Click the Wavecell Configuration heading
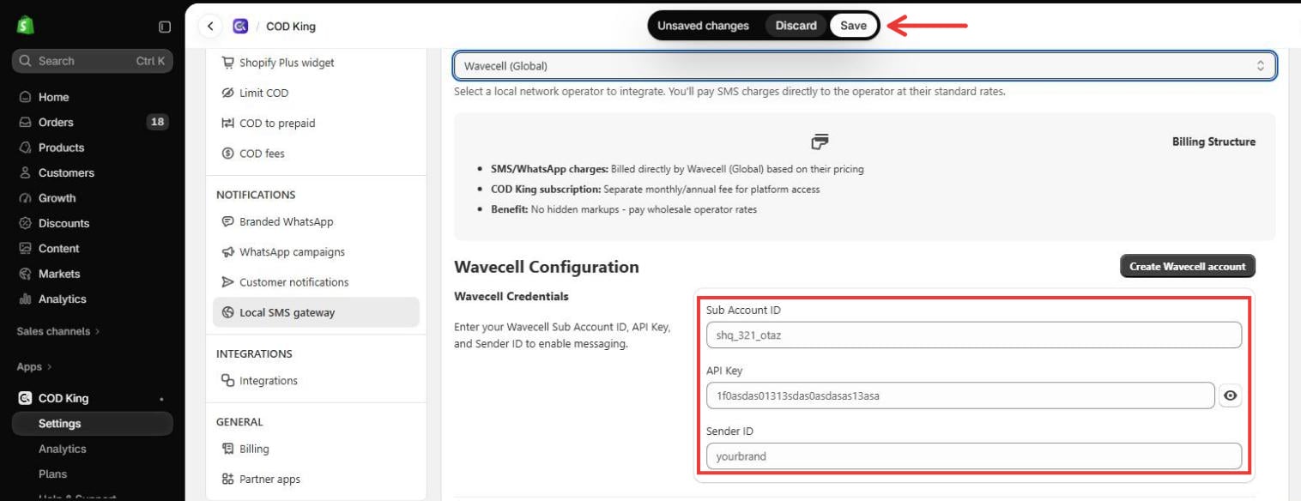1301x501 pixels. tap(547, 267)
